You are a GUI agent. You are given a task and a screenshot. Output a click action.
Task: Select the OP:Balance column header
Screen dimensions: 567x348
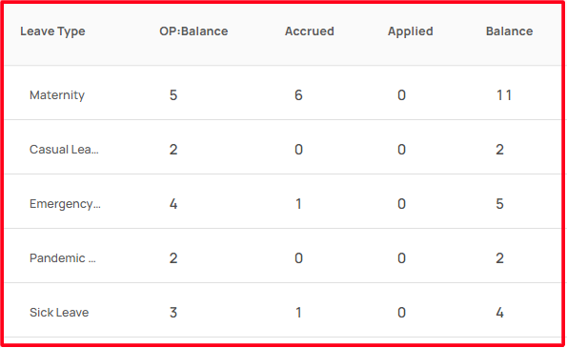tap(193, 31)
